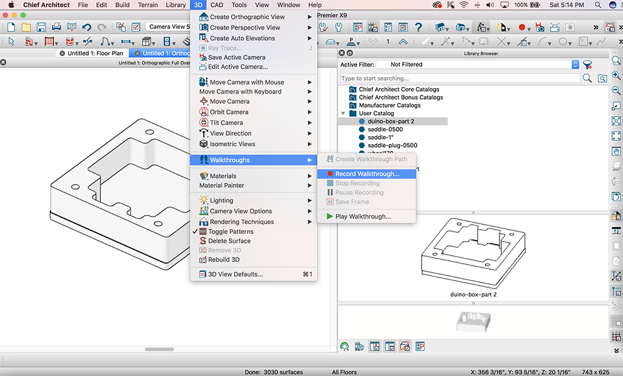The height and width of the screenshot is (376, 623).
Task: Click the horizontal scrollbar under the 3D view
Action: [x=159, y=349]
